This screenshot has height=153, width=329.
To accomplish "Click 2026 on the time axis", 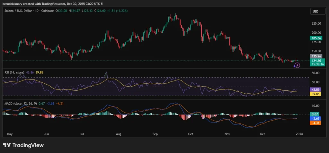I will pyautogui.click(x=299, y=133).
